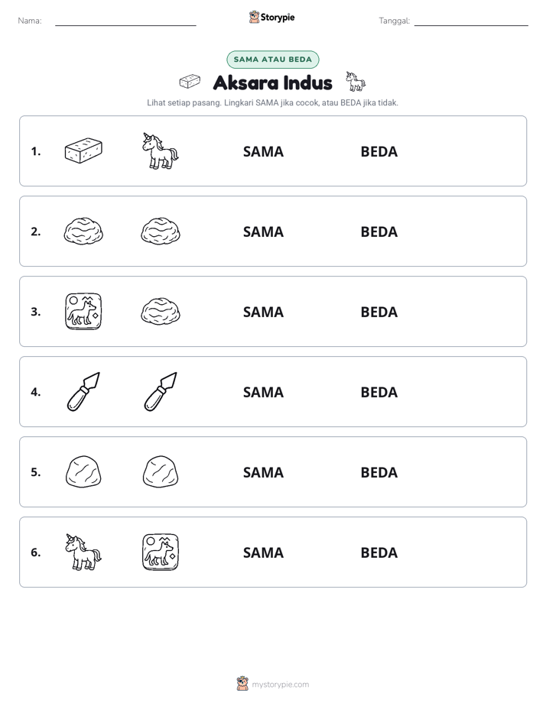Click the SAMA ATAU BEDA badge
The image size is (546, 706).
pos(272,60)
